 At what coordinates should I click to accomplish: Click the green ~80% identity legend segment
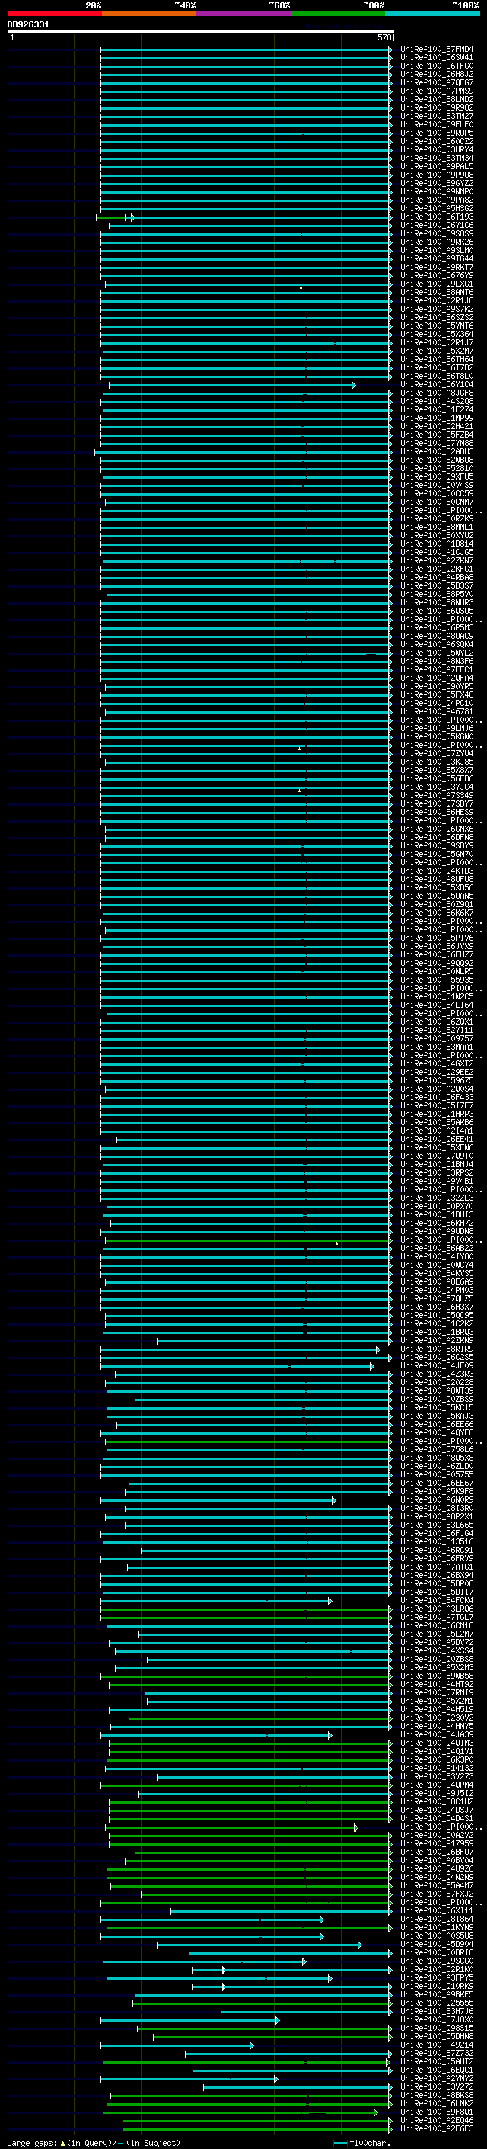click(x=338, y=14)
